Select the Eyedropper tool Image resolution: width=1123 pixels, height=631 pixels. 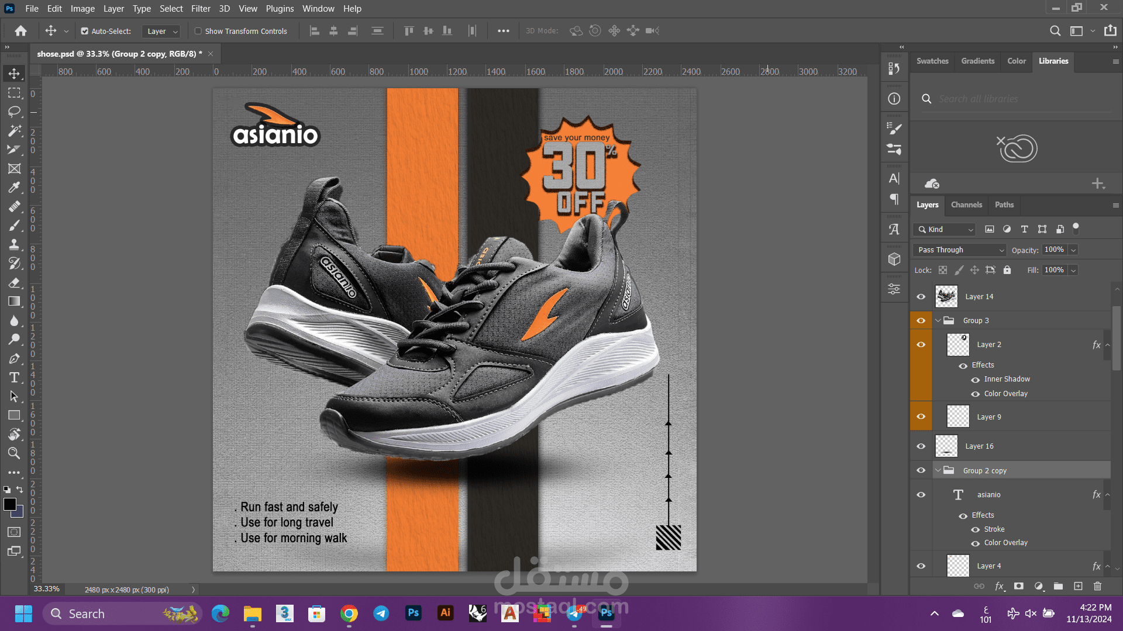(x=14, y=188)
